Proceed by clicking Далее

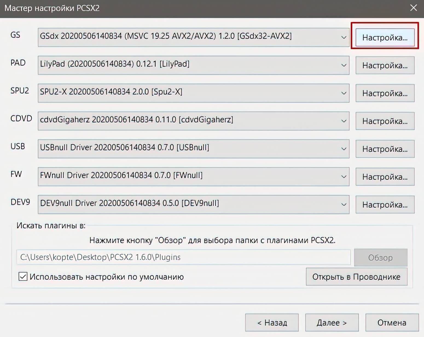[x=332, y=323]
